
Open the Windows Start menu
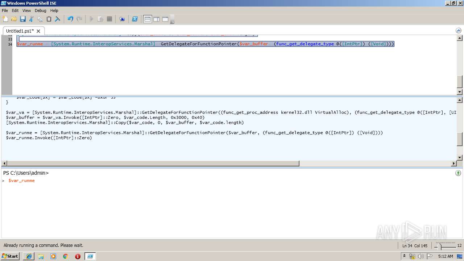10,256
